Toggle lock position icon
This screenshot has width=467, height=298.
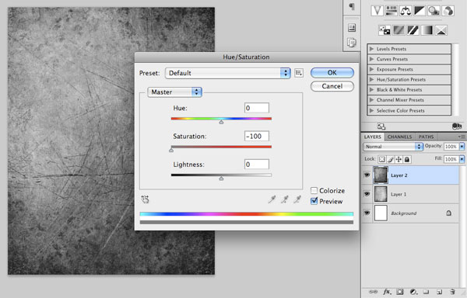click(399, 159)
